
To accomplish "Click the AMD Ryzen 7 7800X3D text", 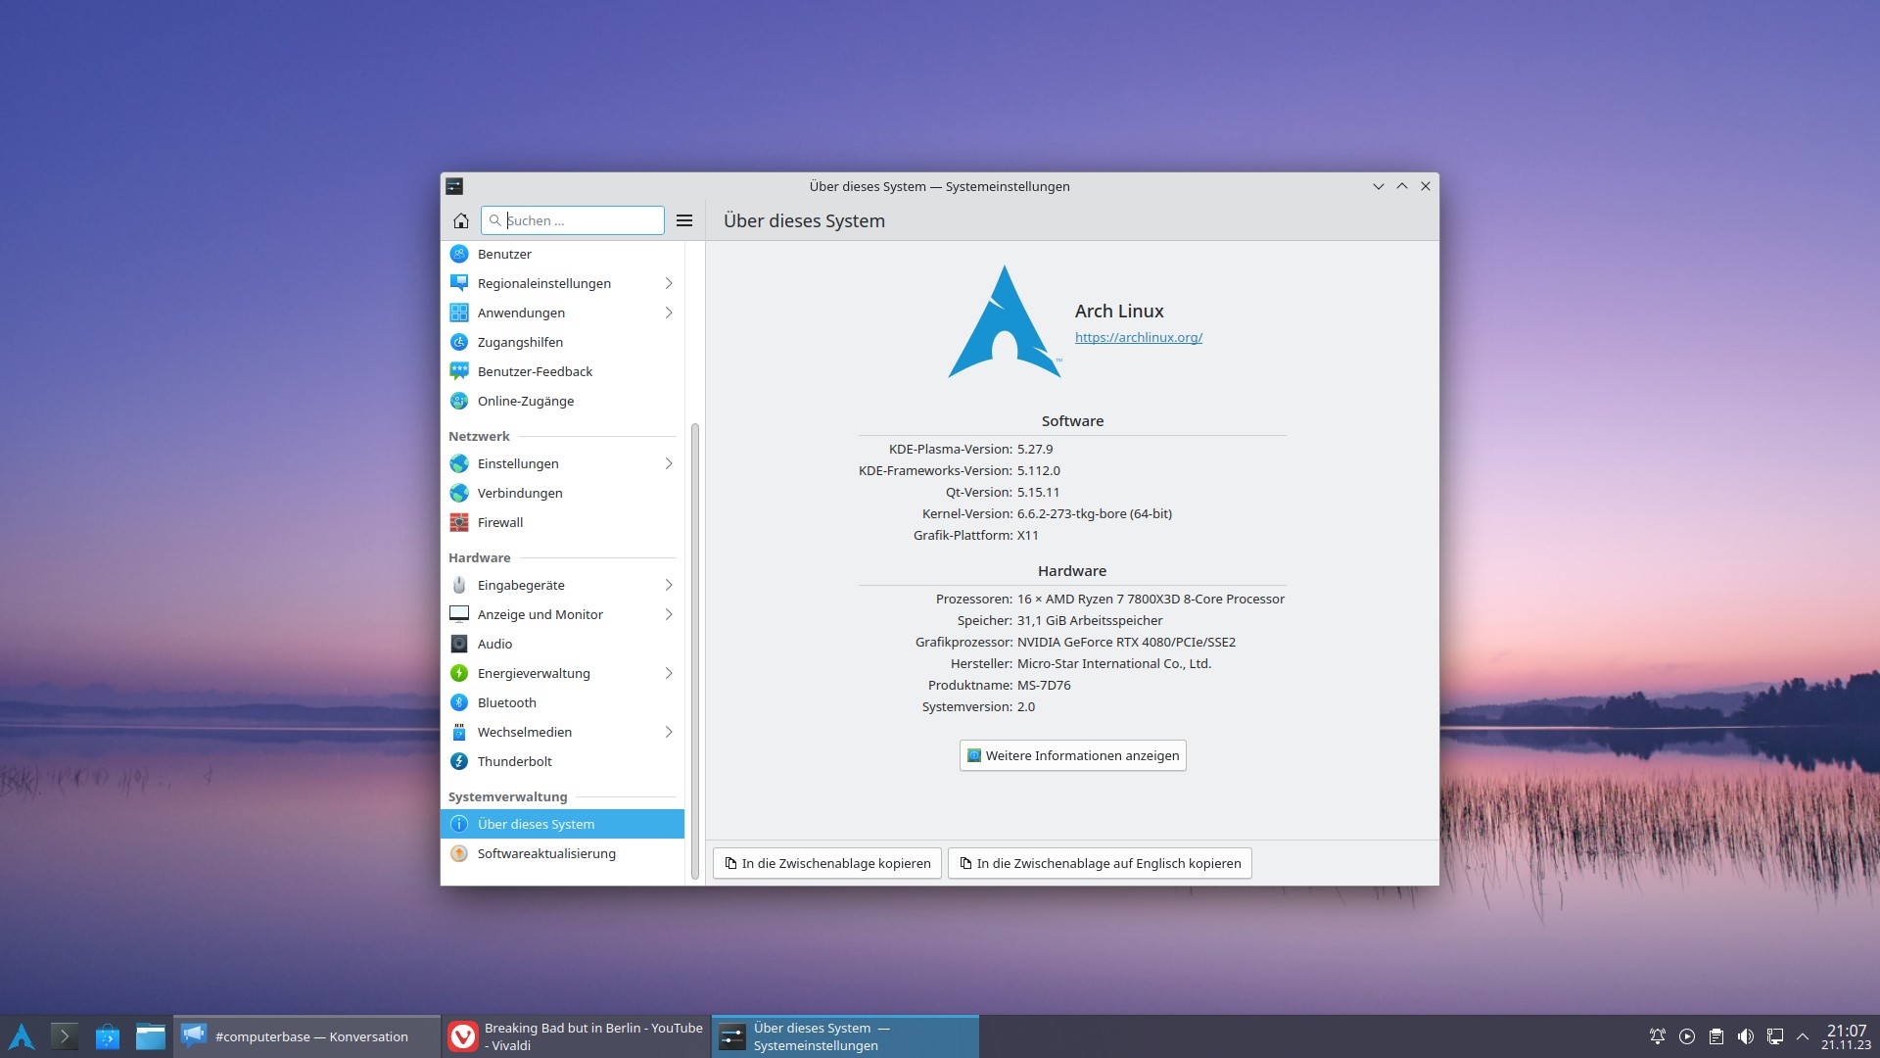I will [1151, 599].
